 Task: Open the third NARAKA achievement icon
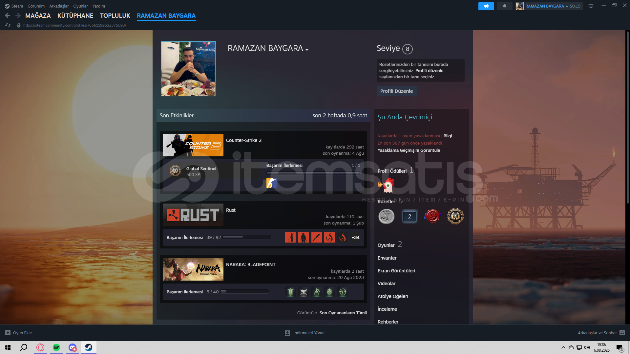click(317, 292)
